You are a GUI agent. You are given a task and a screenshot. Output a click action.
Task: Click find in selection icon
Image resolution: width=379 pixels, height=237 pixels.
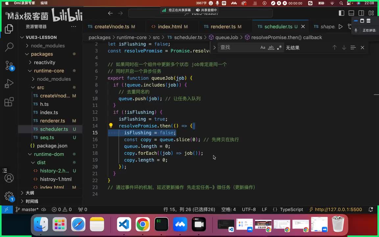pyautogui.click(x=353, y=47)
